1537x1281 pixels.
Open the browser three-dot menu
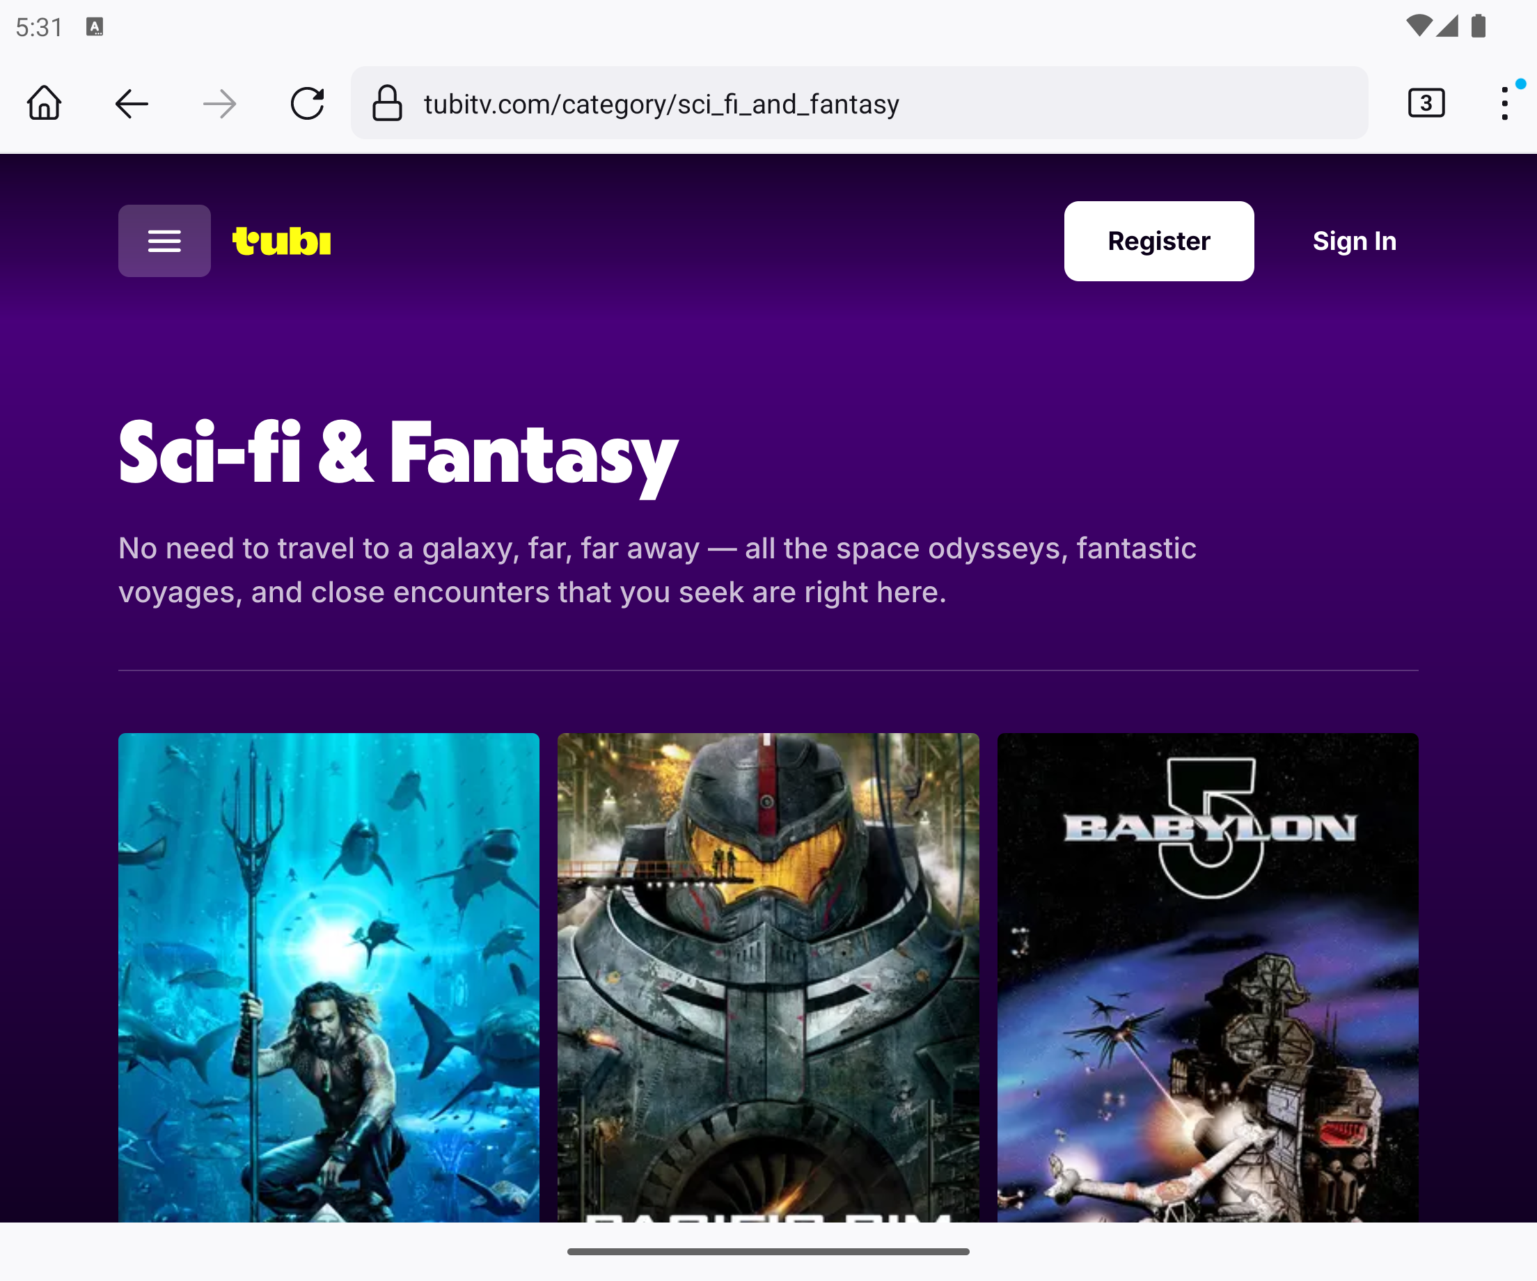[1505, 103]
